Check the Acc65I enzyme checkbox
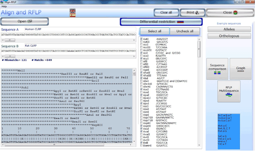 141,50
